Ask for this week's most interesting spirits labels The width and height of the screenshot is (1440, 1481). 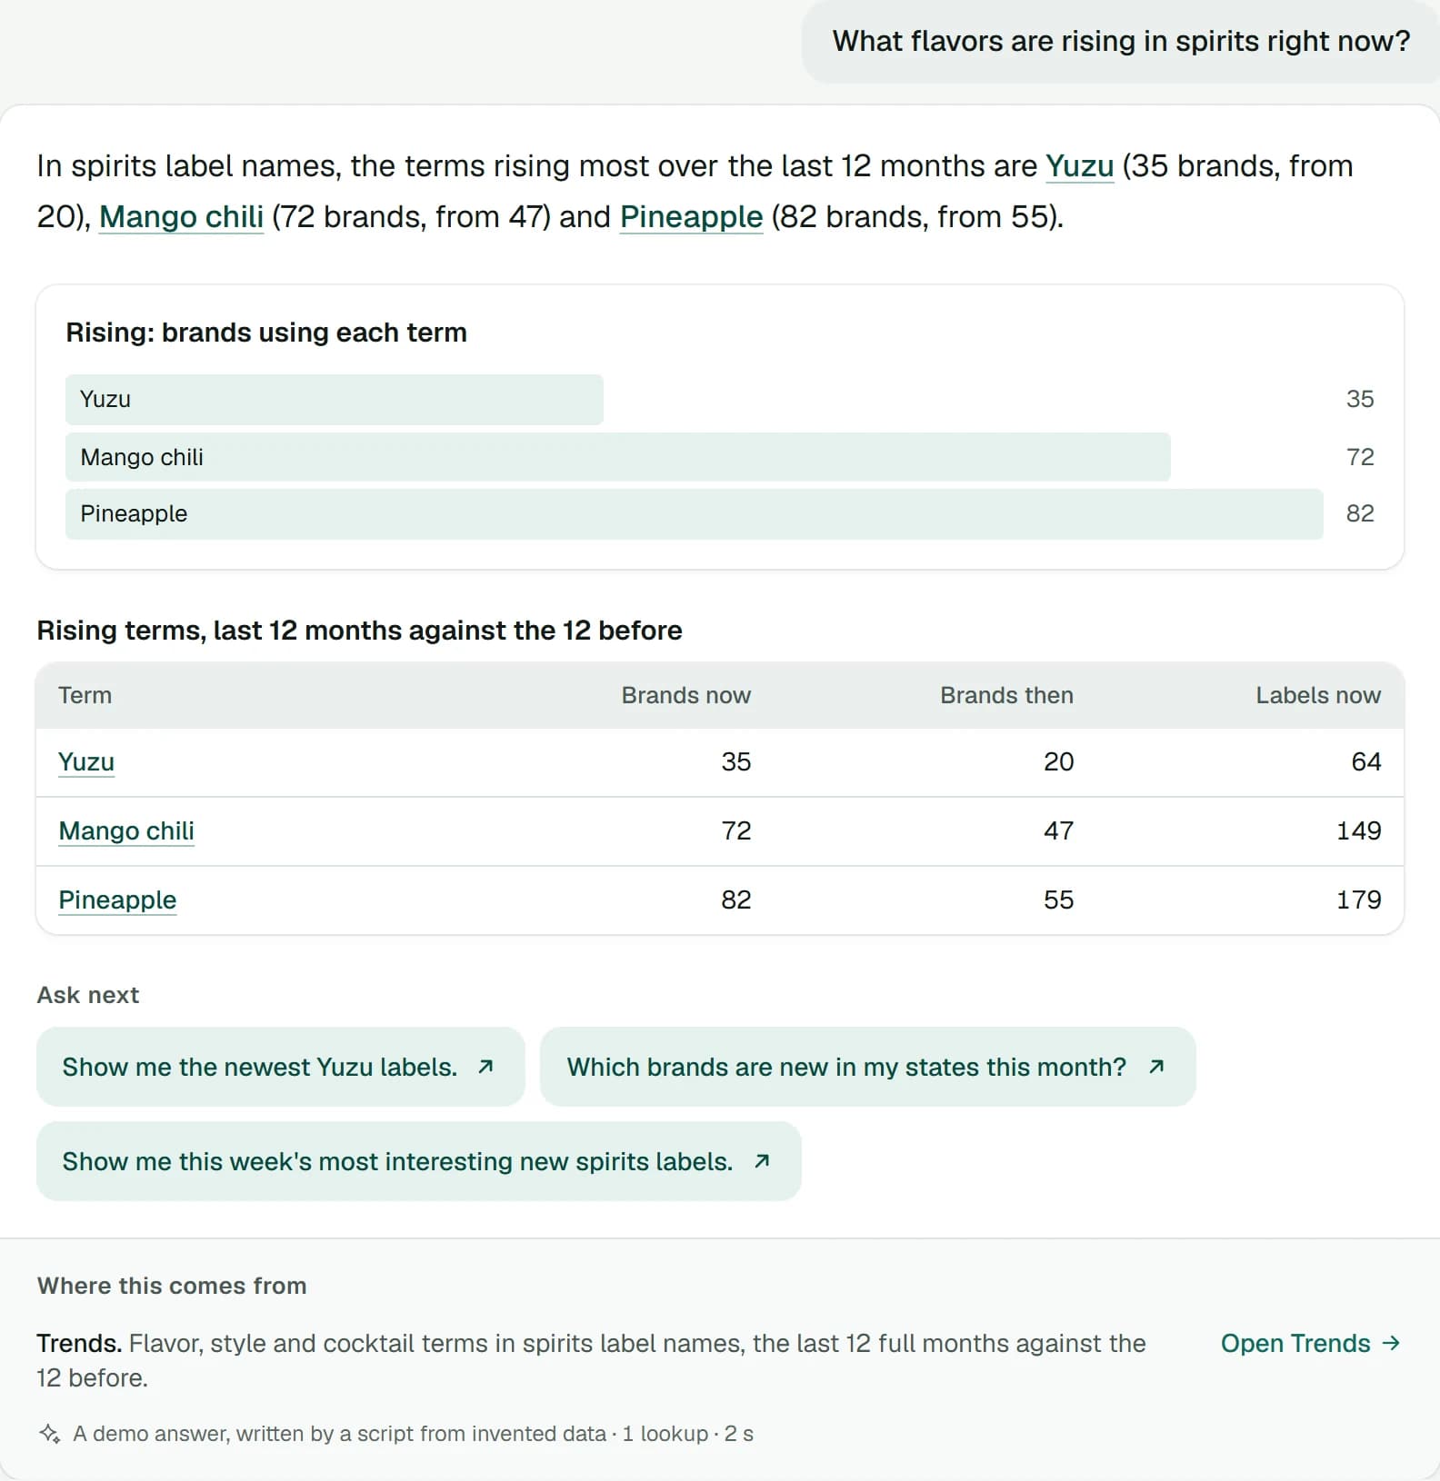click(x=419, y=1161)
